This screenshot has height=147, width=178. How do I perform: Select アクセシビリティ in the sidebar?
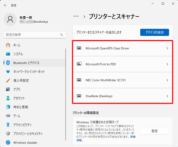(35, 125)
